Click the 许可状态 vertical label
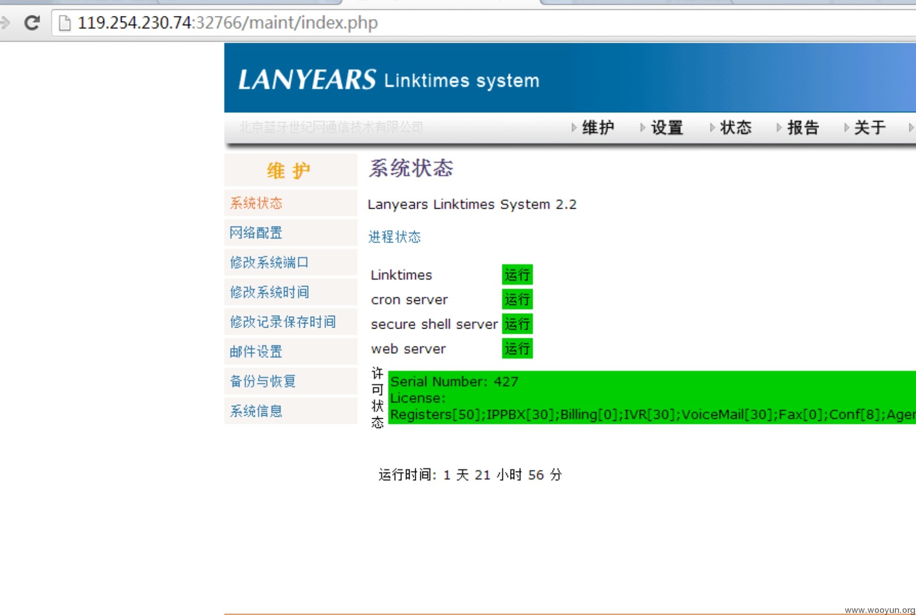This screenshot has height=615, width=916. (378, 398)
